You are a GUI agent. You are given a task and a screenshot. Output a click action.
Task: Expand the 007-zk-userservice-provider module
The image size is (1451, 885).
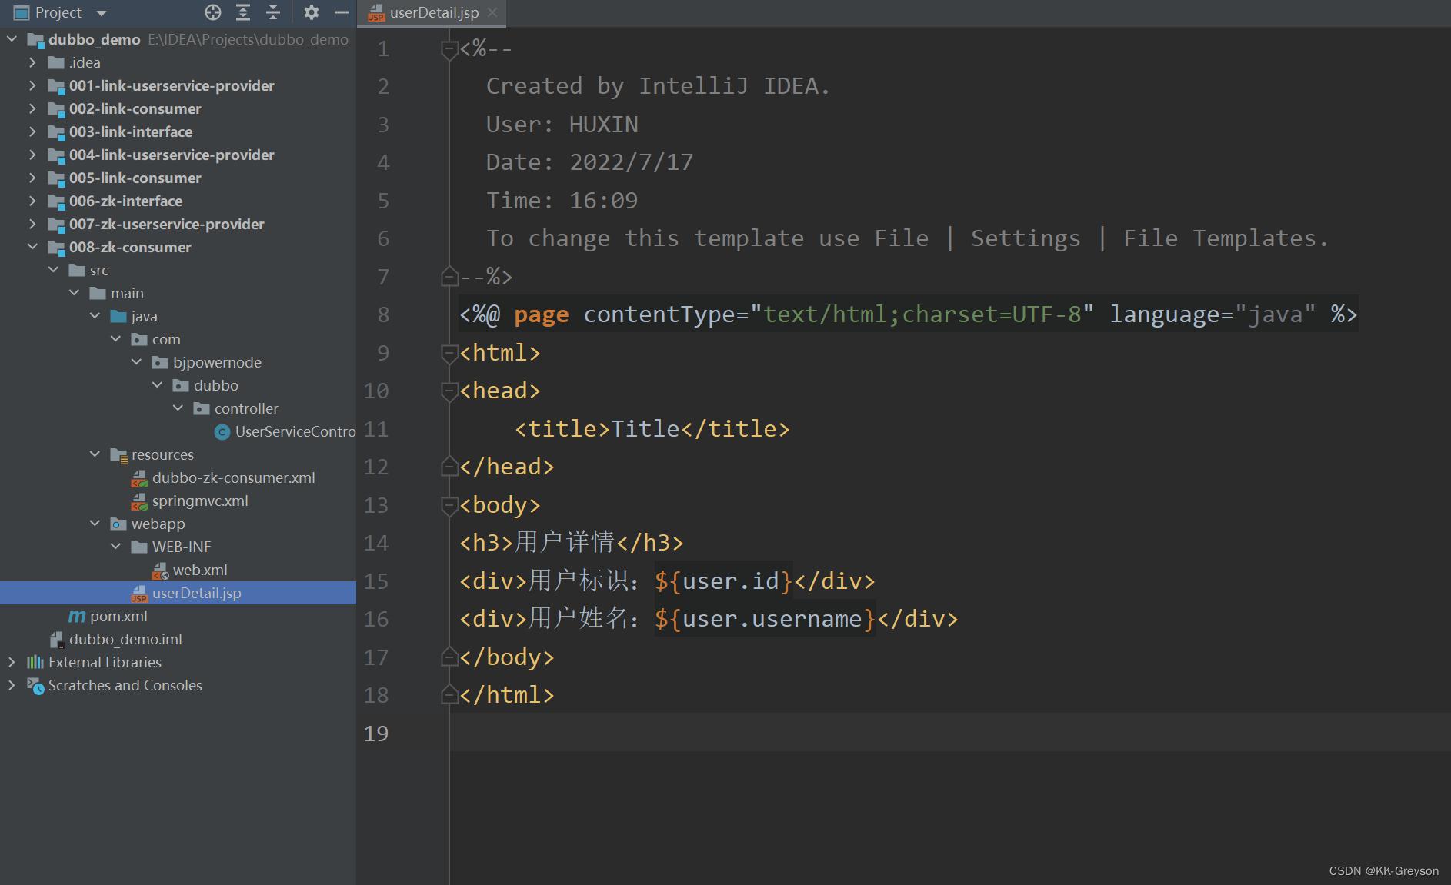32,224
